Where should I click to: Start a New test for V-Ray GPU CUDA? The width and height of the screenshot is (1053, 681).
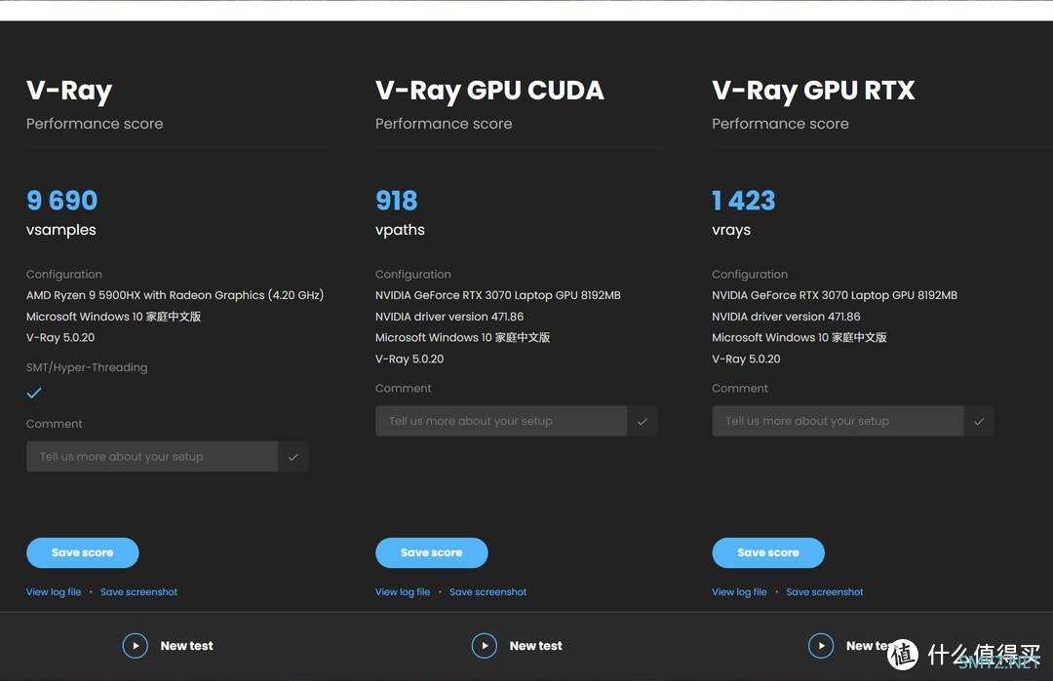536,646
